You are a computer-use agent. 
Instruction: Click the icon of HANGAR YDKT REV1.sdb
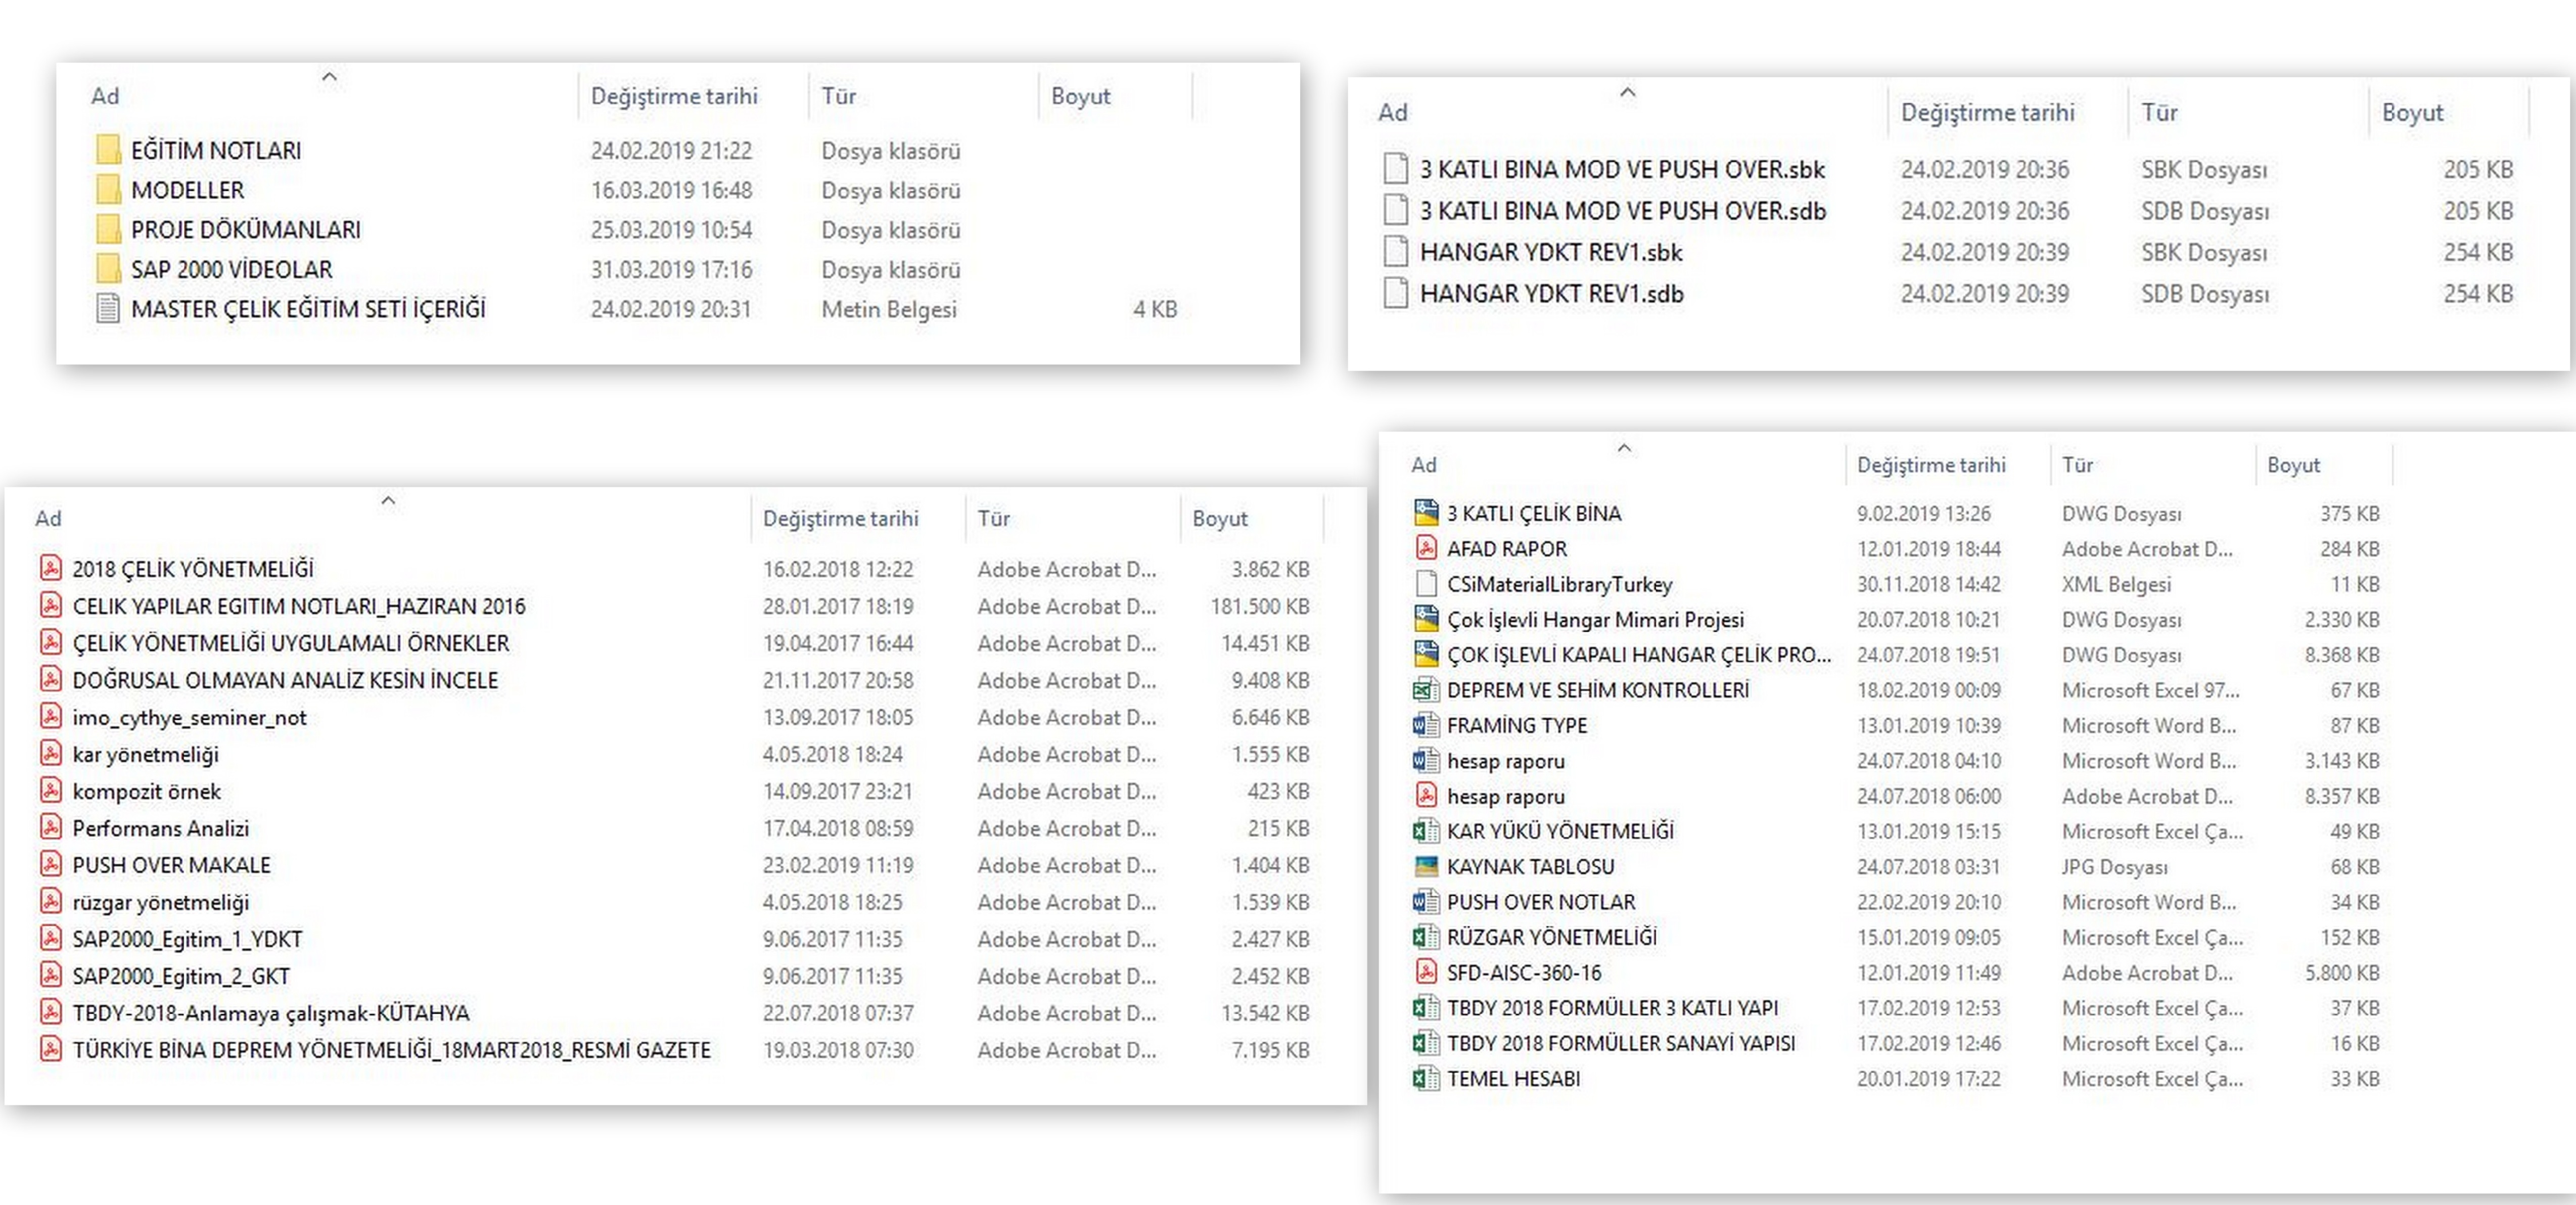click(1395, 293)
